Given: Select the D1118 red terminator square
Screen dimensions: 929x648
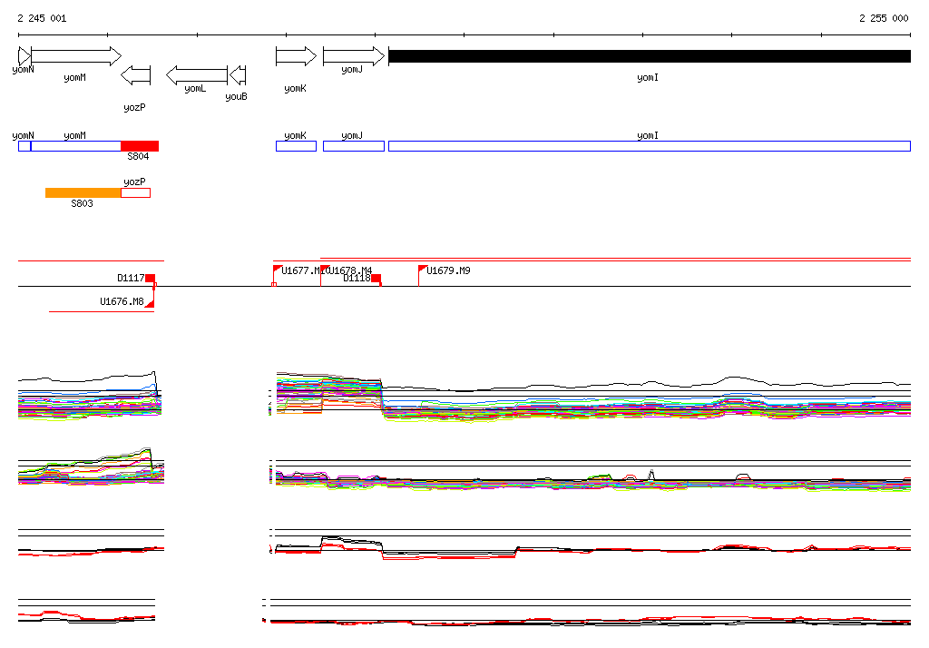Looking at the screenshot, I should click(x=376, y=279).
